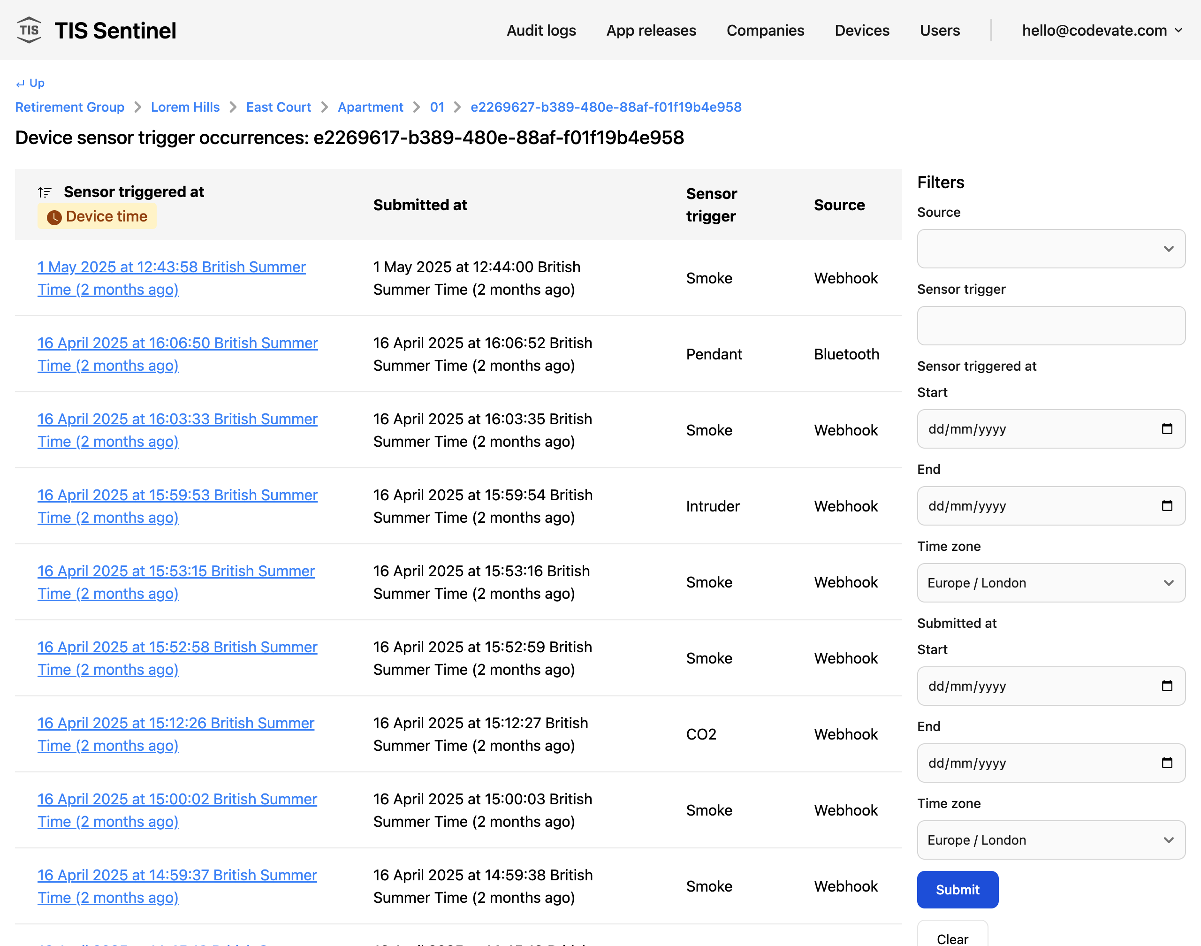Open calendar picker for Sensor triggered Start date

[x=1167, y=429]
